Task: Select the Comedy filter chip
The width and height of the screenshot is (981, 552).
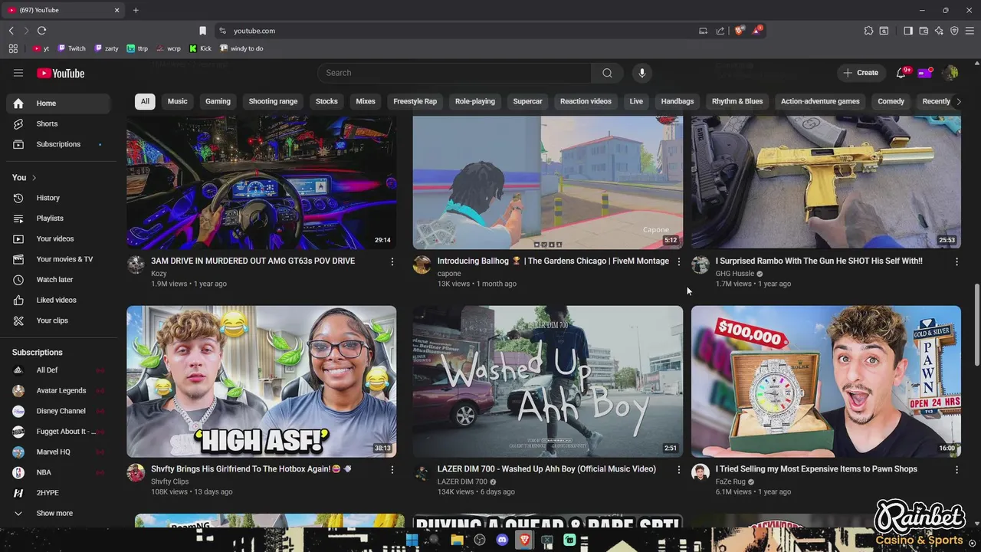Action: [891, 101]
